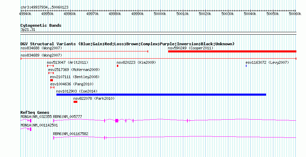Open the nsv822078 (Park2010) label
This screenshot has width=306, height=157.
pyautogui.click(x=94, y=98)
